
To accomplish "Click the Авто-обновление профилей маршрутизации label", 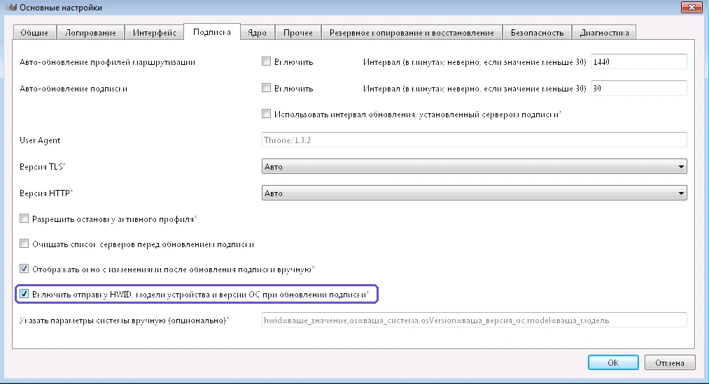I will pyautogui.click(x=107, y=62).
